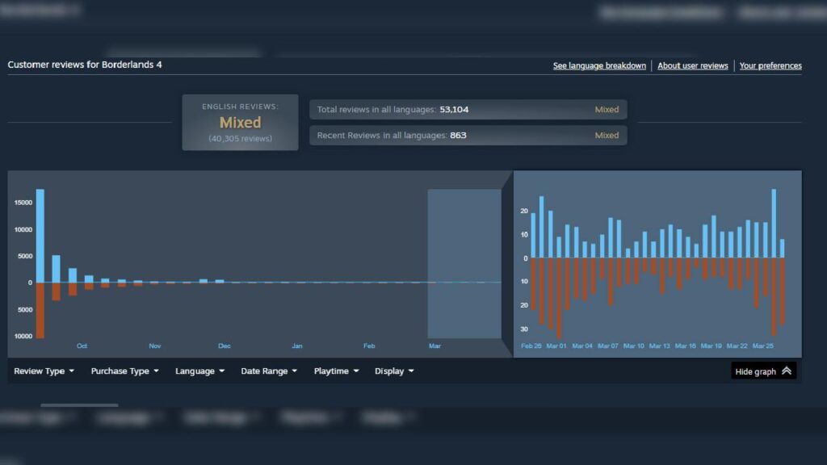
Task: Click the tallest red bar in overall graph
Action: [x=40, y=310]
